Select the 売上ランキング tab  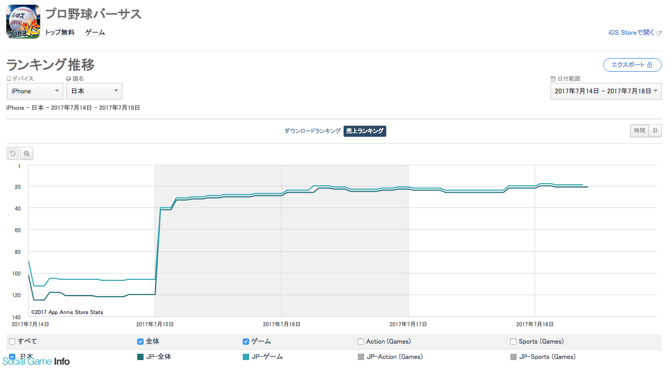(365, 131)
